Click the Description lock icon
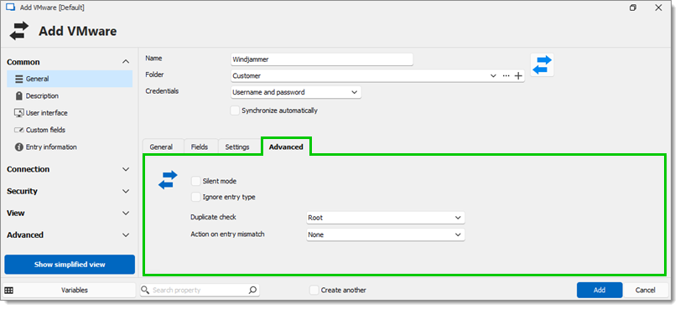Viewport: 680px width, 309px height. coord(19,95)
